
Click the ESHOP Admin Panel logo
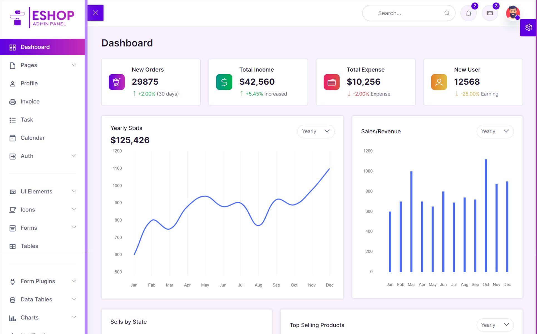point(42,17)
